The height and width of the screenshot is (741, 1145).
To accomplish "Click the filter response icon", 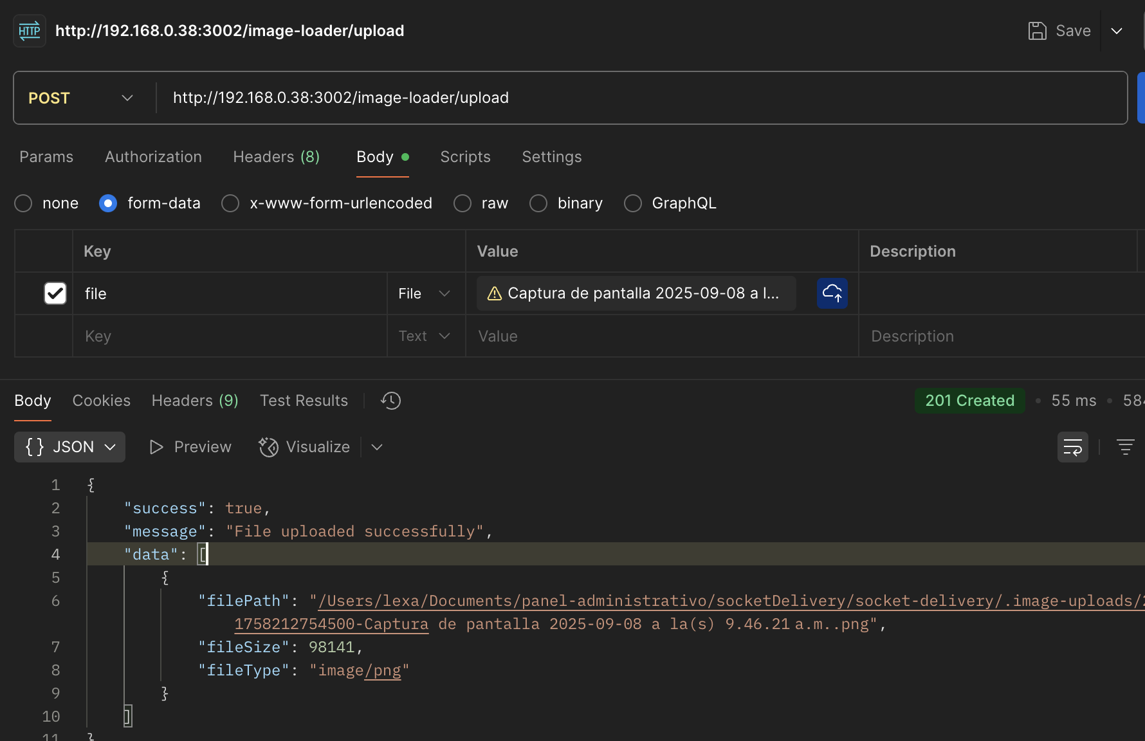I will click(x=1125, y=447).
